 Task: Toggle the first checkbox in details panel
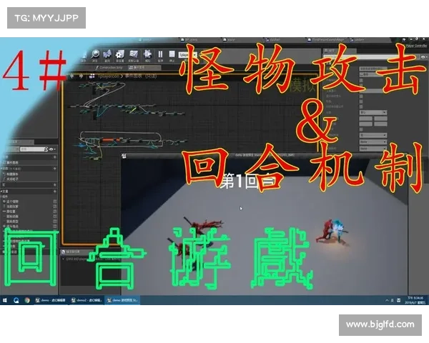click(361, 80)
